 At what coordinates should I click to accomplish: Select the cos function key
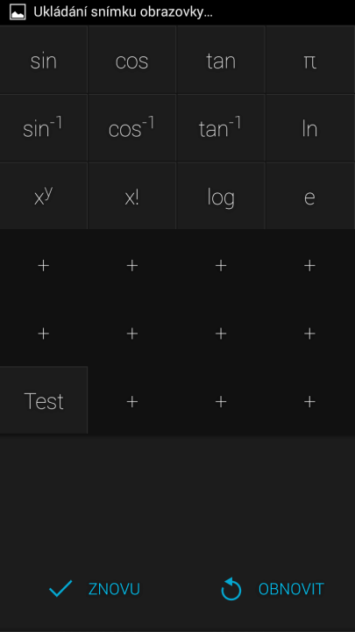(132, 60)
